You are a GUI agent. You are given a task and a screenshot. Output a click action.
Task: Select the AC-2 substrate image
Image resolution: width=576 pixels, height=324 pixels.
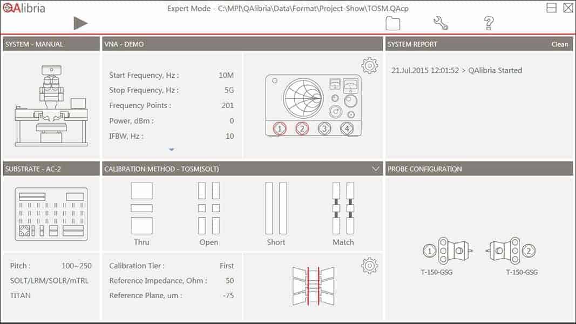coord(51,214)
